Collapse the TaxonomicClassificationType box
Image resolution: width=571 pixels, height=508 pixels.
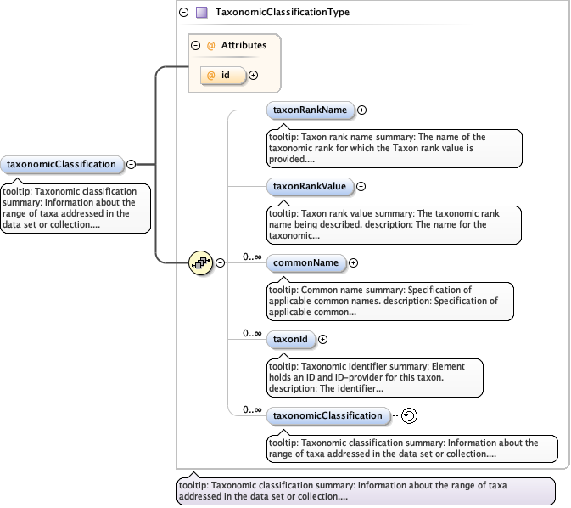[183, 13]
